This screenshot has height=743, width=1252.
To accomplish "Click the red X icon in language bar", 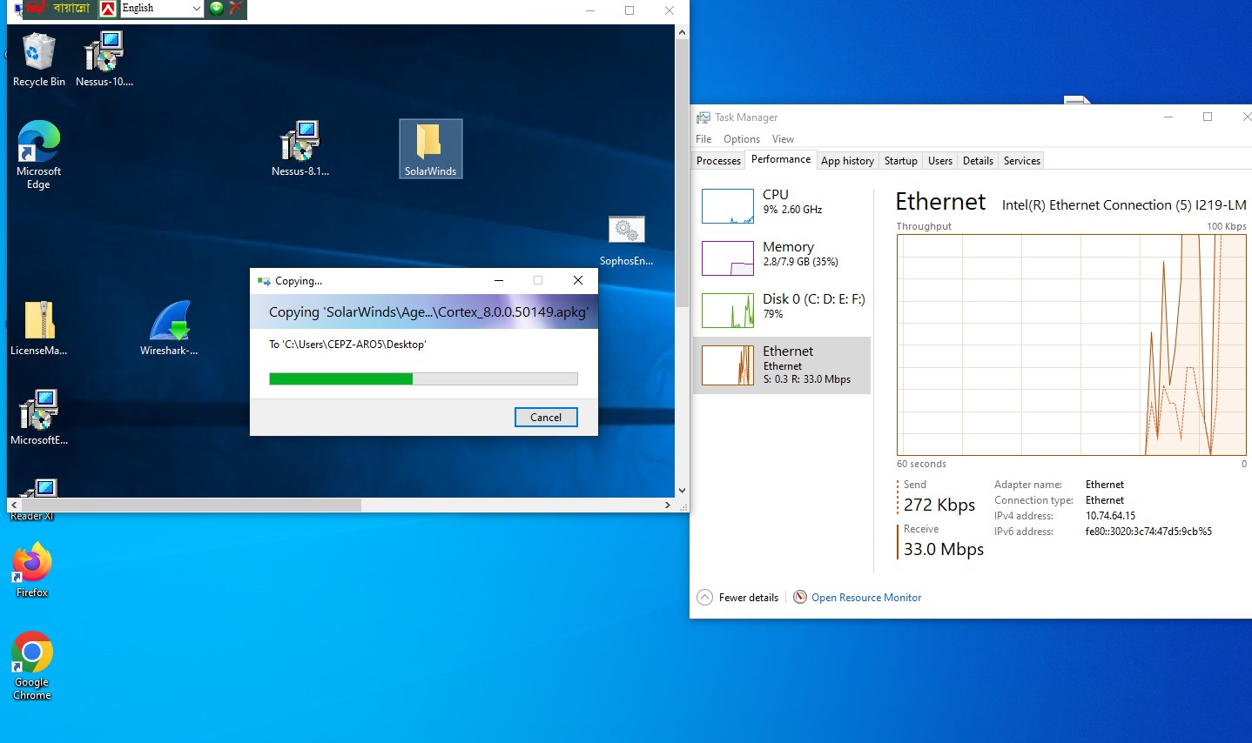I will pyautogui.click(x=235, y=8).
